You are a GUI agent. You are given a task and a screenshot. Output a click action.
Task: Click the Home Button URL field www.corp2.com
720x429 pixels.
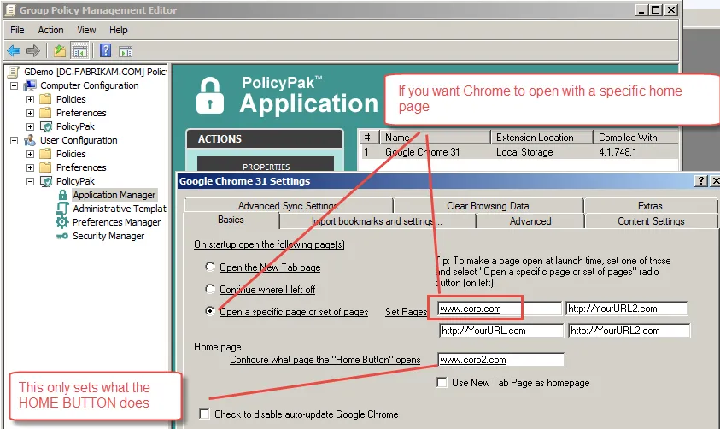tap(500, 360)
